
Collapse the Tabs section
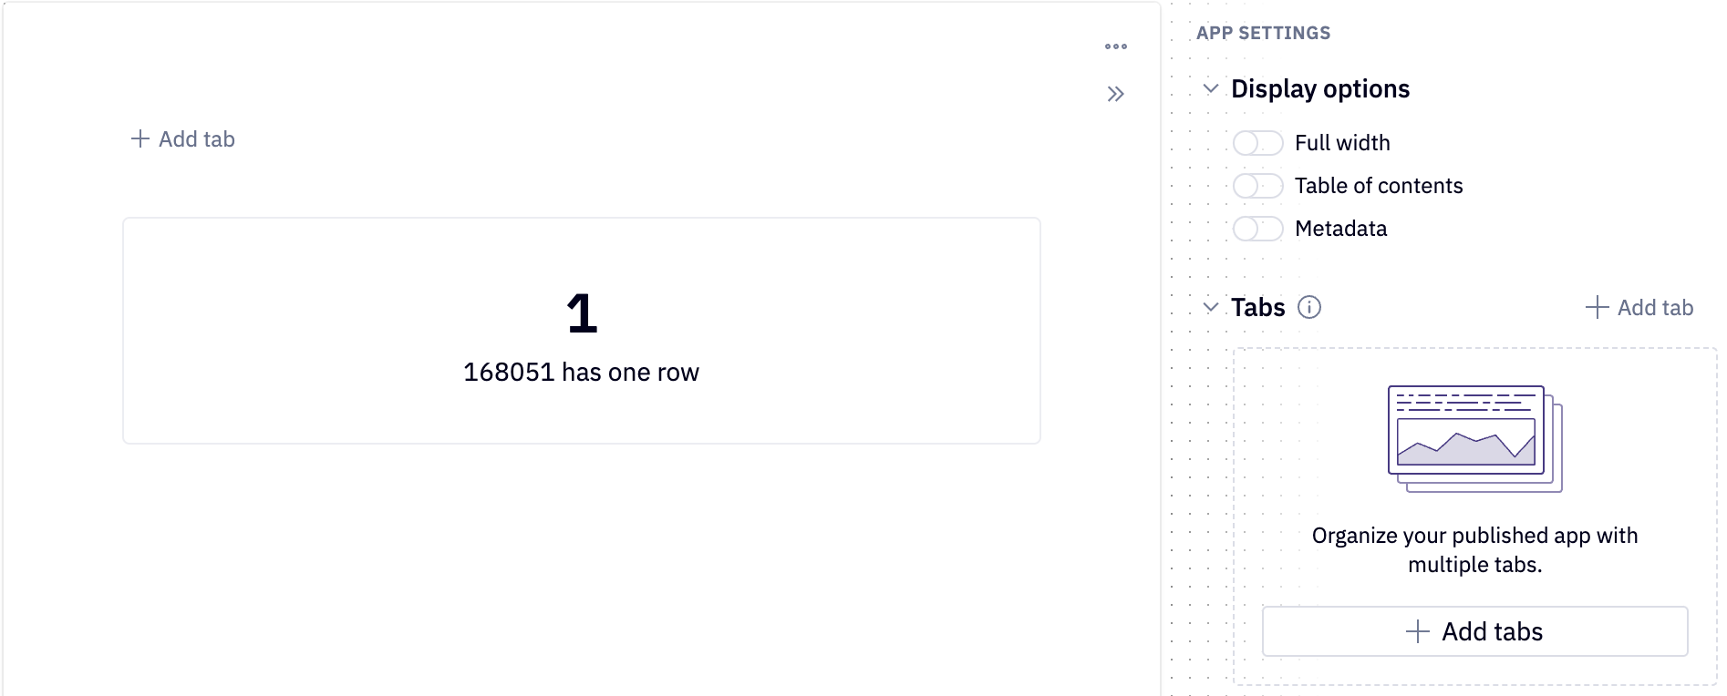pyautogui.click(x=1211, y=308)
